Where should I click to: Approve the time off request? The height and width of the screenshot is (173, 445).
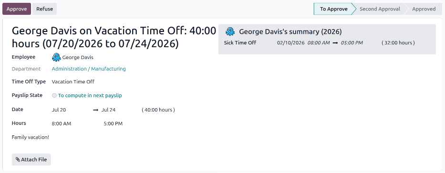pyautogui.click(x=17, y=9)
